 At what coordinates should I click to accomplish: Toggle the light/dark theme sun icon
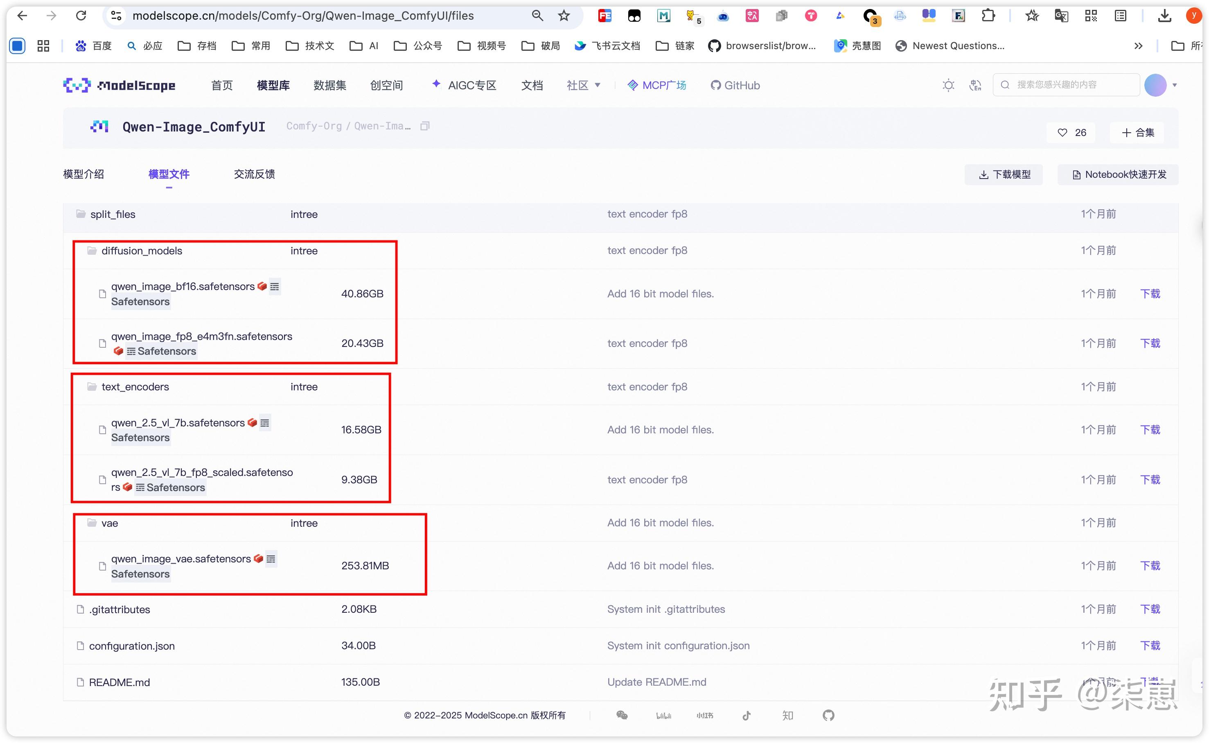[x=948, y=86]
